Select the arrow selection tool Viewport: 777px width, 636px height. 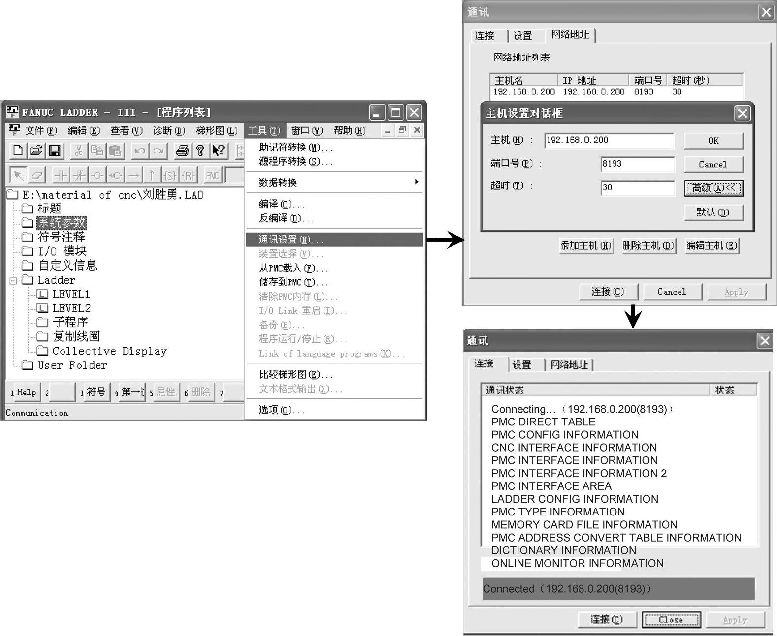(x=19, y=175)
